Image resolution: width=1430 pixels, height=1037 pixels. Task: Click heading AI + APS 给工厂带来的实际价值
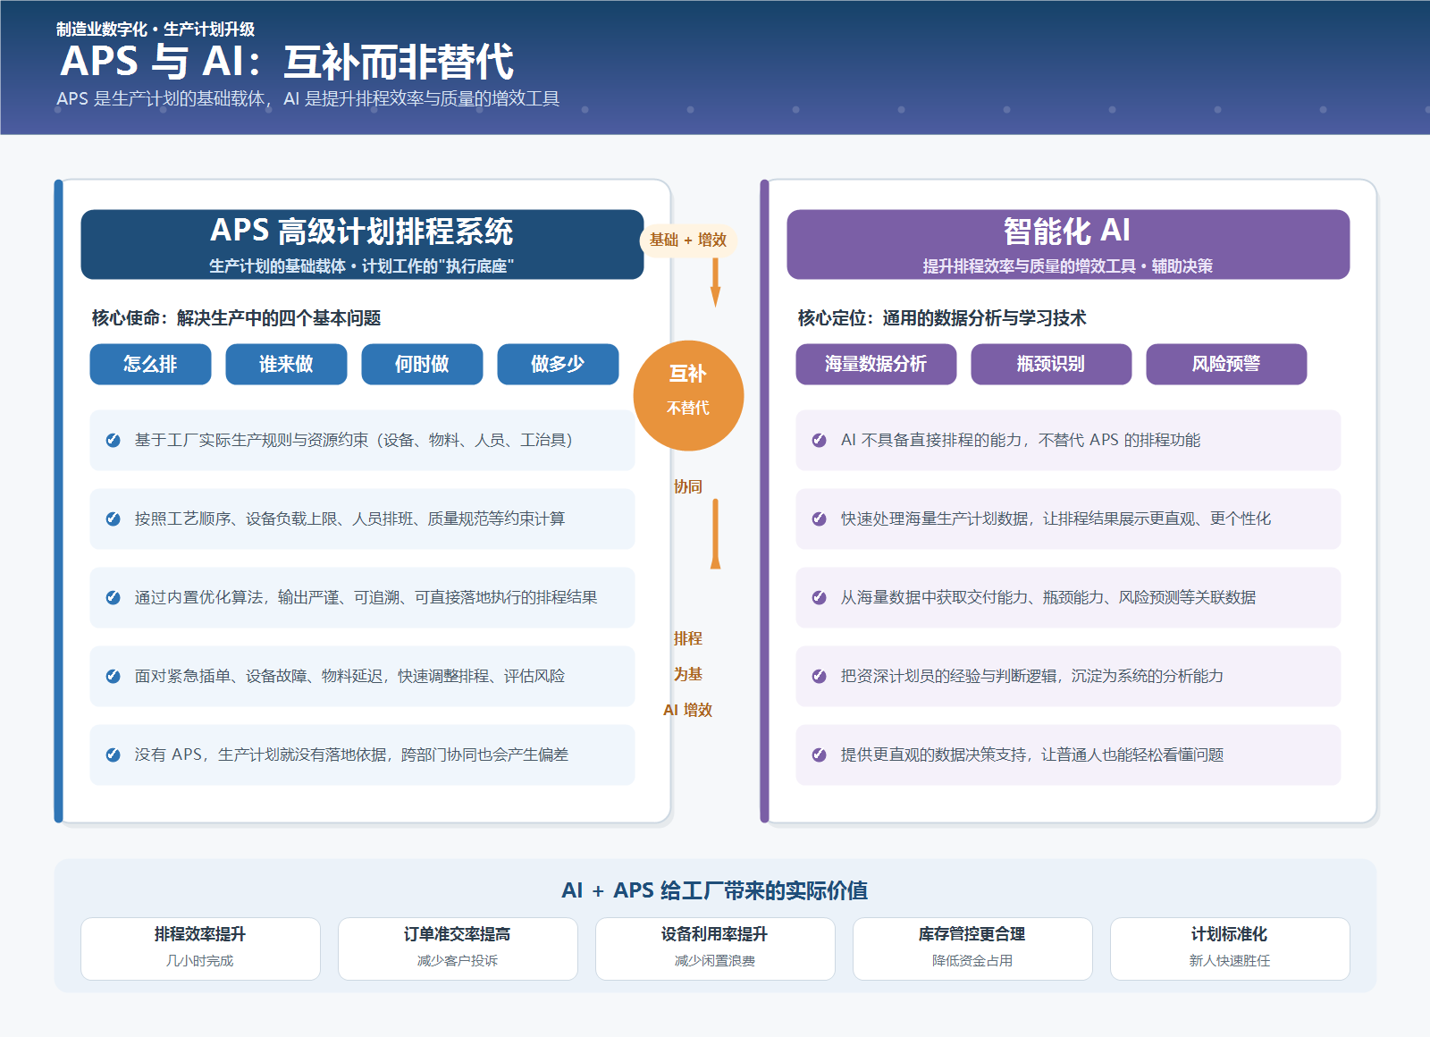715,890
